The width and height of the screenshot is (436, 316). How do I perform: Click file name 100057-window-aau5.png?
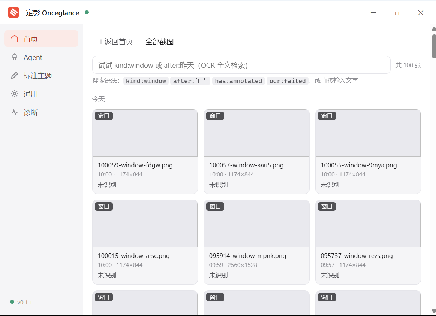(x=246, y=165)
